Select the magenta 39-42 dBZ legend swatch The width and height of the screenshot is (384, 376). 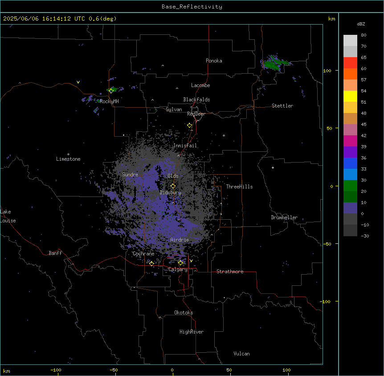coord(350,141)
